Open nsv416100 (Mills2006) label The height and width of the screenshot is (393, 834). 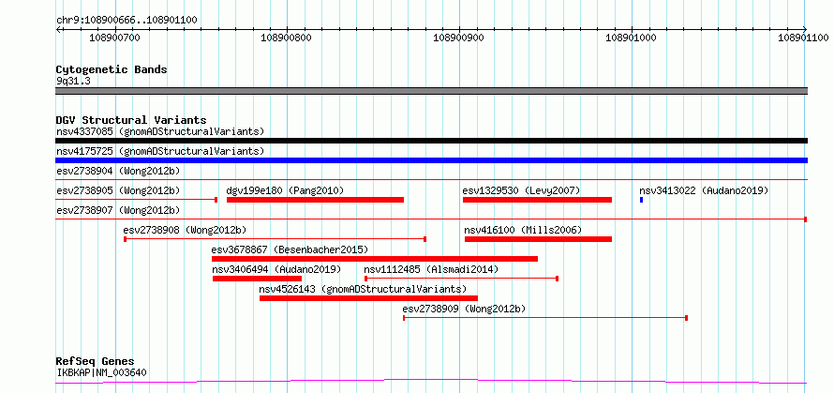click(524, 230)
